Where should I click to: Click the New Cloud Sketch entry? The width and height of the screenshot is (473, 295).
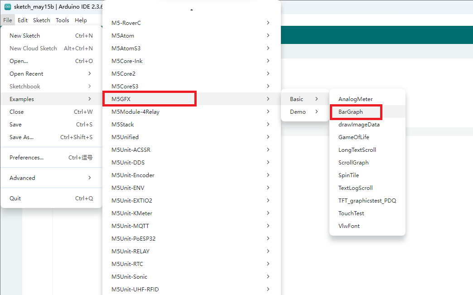tap(51, 48)
